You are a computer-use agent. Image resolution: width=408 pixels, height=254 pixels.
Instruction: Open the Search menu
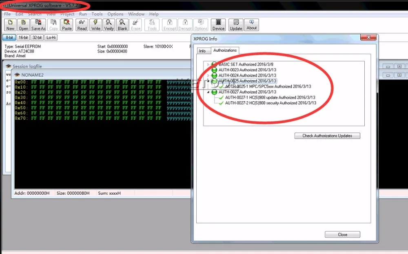coord(35,14)
